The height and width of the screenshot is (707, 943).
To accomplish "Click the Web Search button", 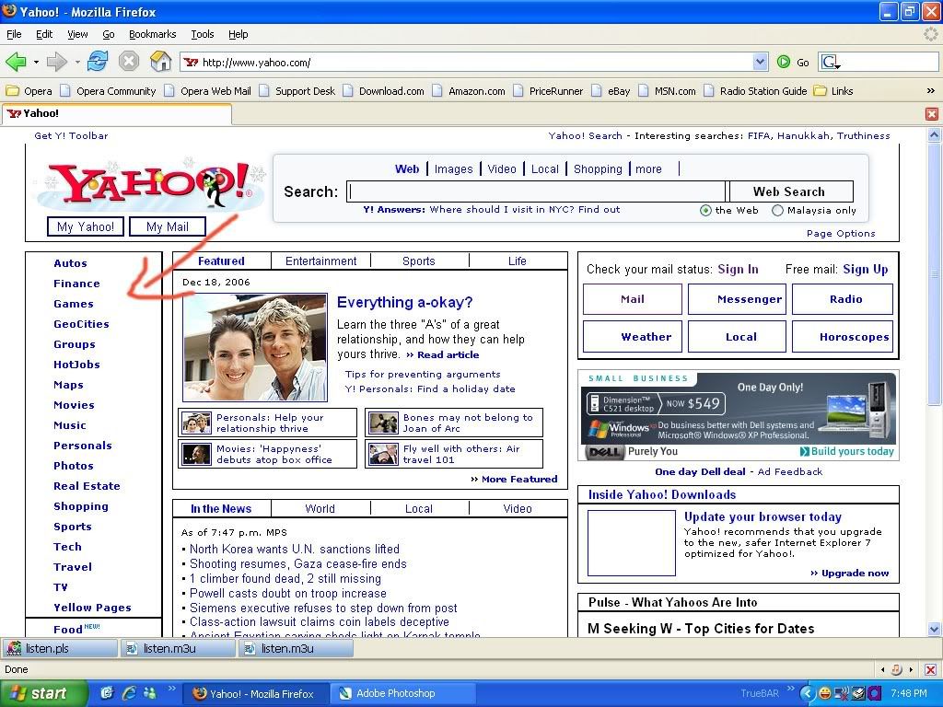I will coord(789,191).
